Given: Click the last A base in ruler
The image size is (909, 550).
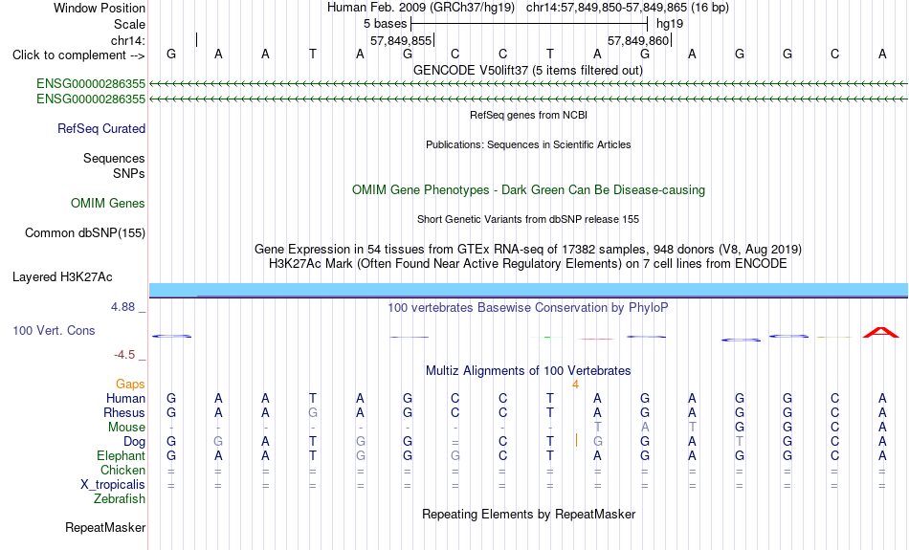Looking at the screenshot, I should click(x=882, y=54).
